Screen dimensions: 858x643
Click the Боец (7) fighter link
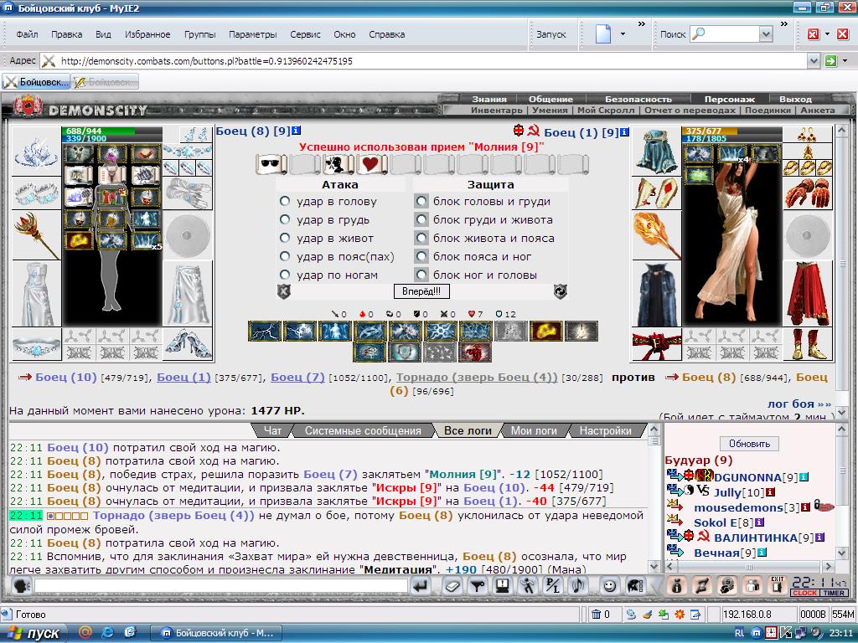pyautogui.click(x=297, y=378)
